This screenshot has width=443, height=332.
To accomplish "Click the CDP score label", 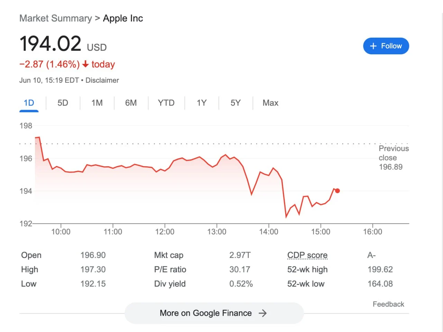I will [307, 255].
